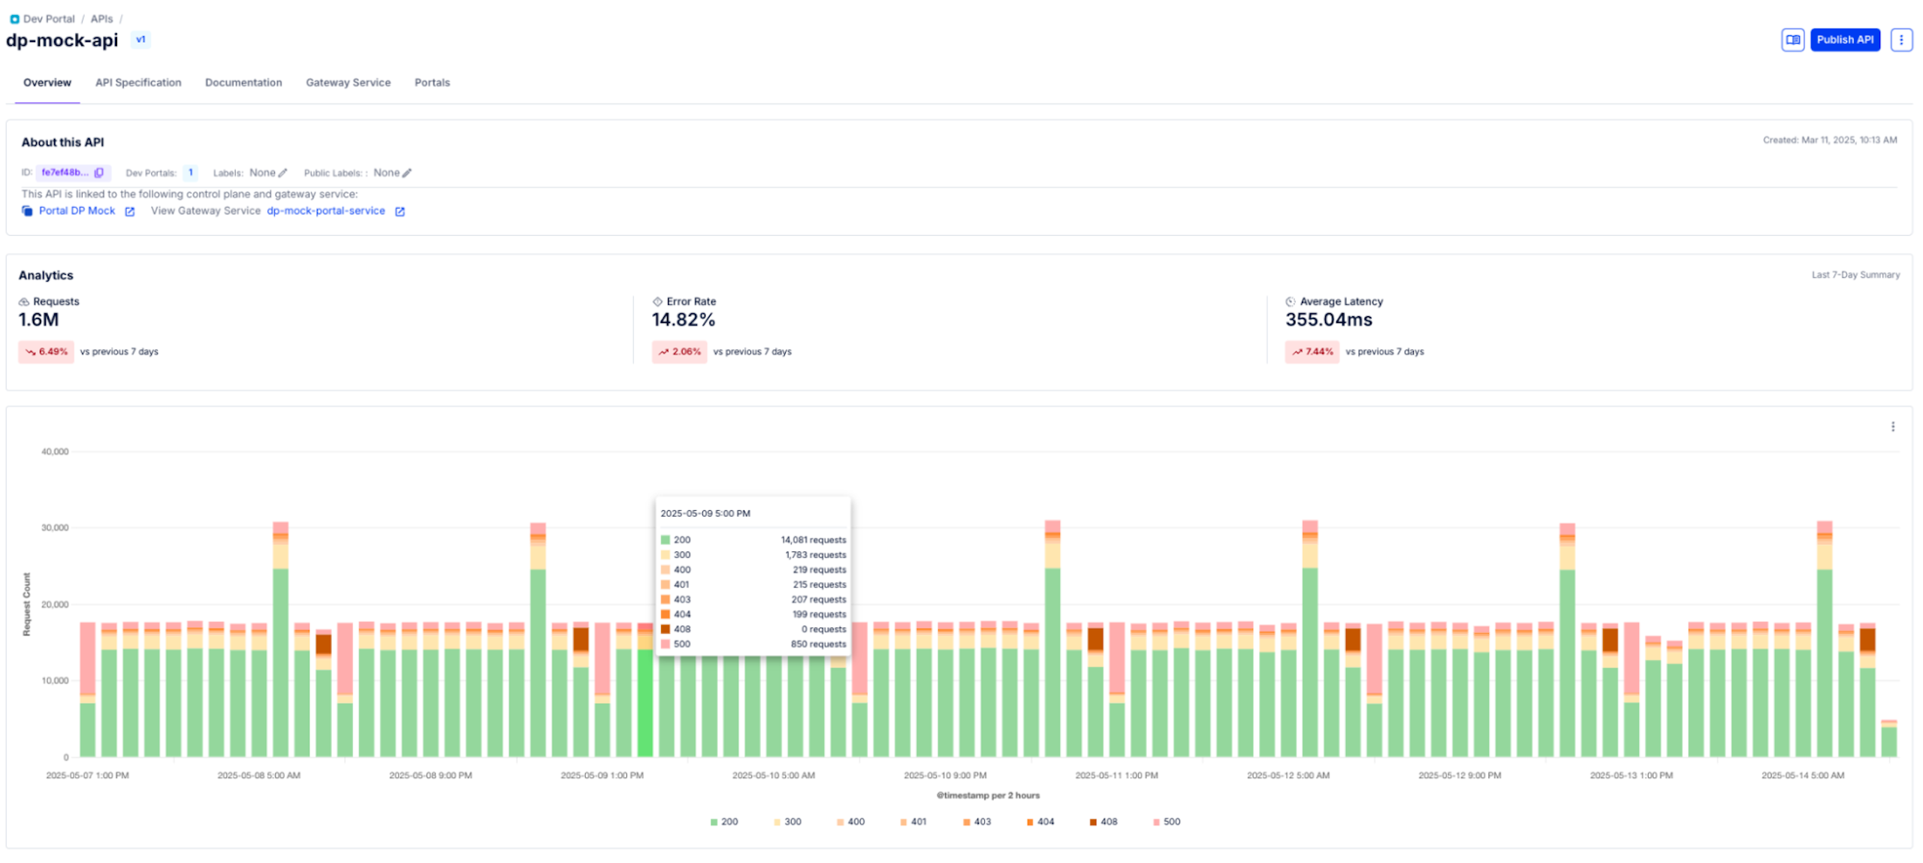Open dp-mock-portal-service external link icon
Viewport: 1923px width, 863px height.
400,212
